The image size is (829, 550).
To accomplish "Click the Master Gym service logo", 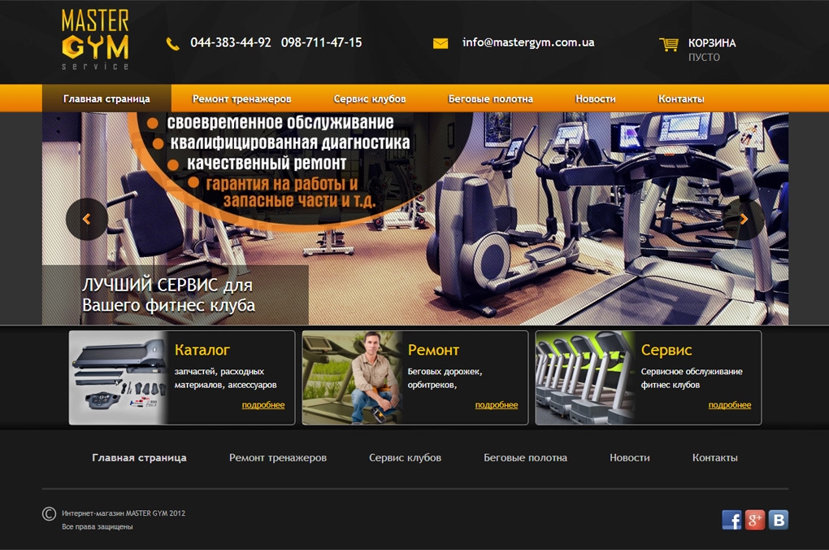I will point(94,39).
